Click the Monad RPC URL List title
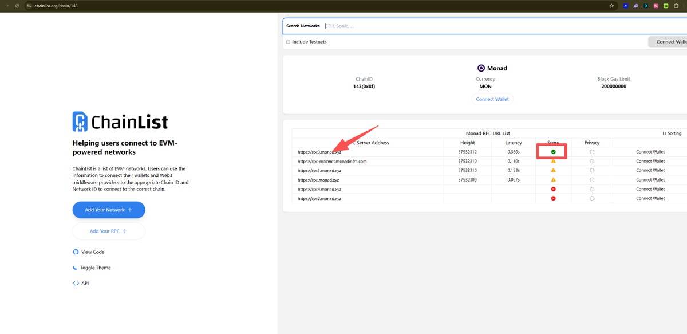687x334 pixels. pyautogui.click(x=488, y=133)
